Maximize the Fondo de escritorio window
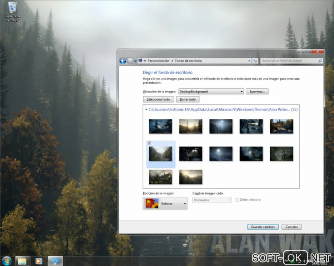The width and height of the screenshot is (334, 266). pyautogui.click(x=308, y=51)
